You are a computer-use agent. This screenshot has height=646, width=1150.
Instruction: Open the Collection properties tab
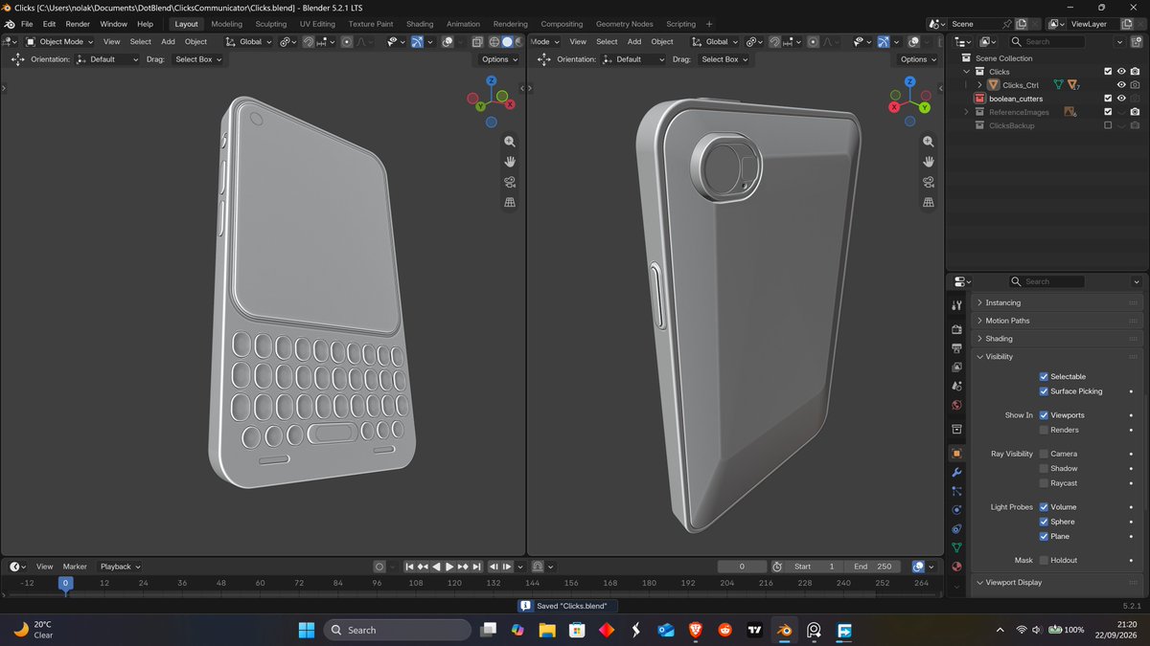pos(955,430)
